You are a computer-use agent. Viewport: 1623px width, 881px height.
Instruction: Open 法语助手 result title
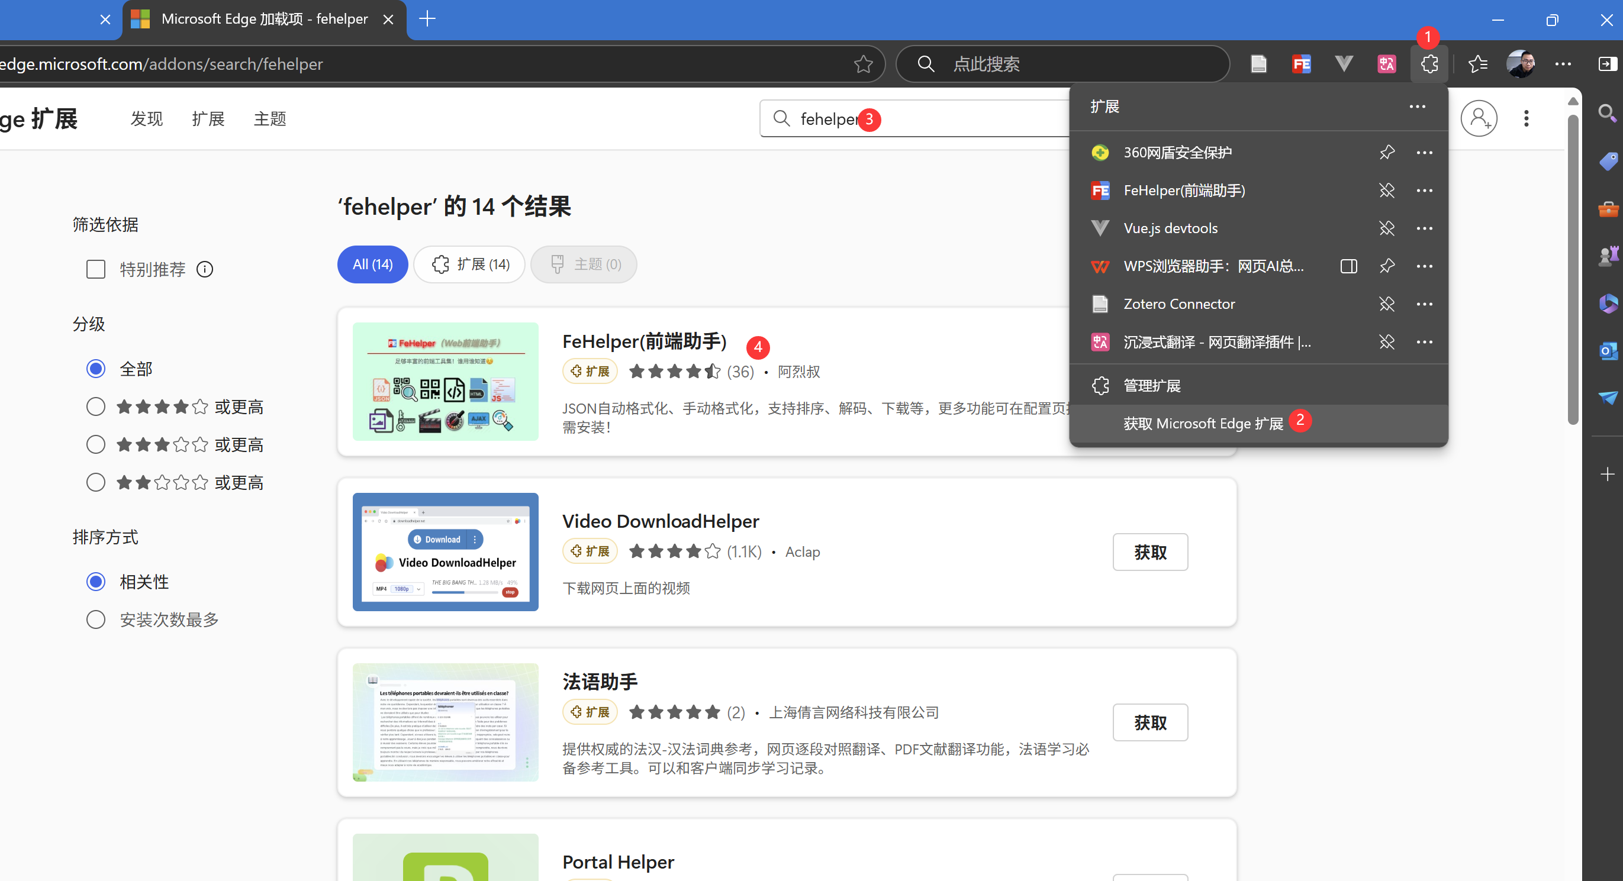click(x=600, y=682)
